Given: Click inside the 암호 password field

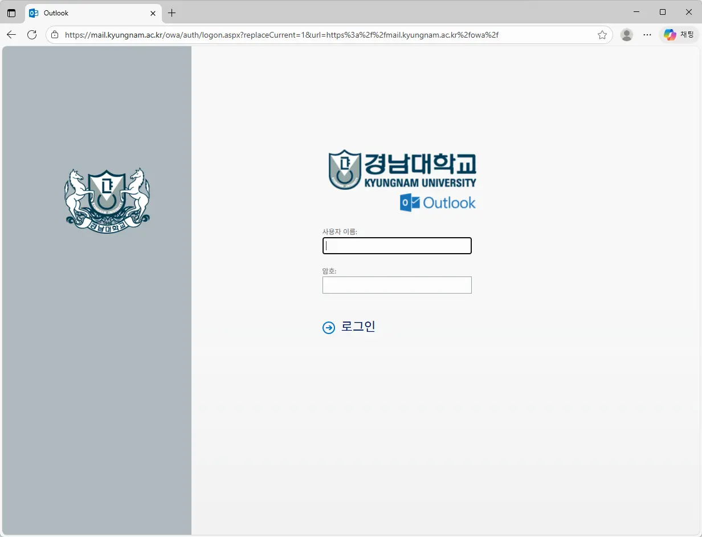Looking at the screenshot, I should coord(397,285).
